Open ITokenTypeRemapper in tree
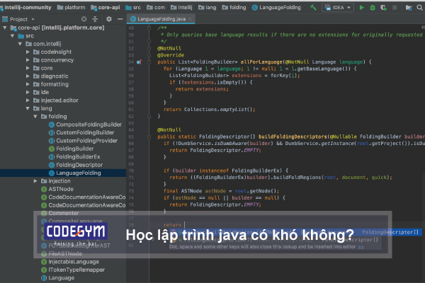Screen dimensions: 425x283 tap(73, 270)
